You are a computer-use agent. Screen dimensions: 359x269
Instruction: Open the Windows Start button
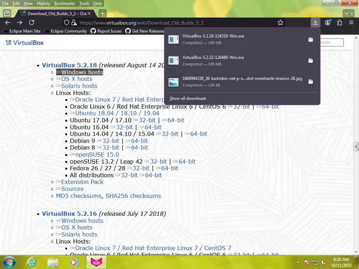tap(9, 262)
